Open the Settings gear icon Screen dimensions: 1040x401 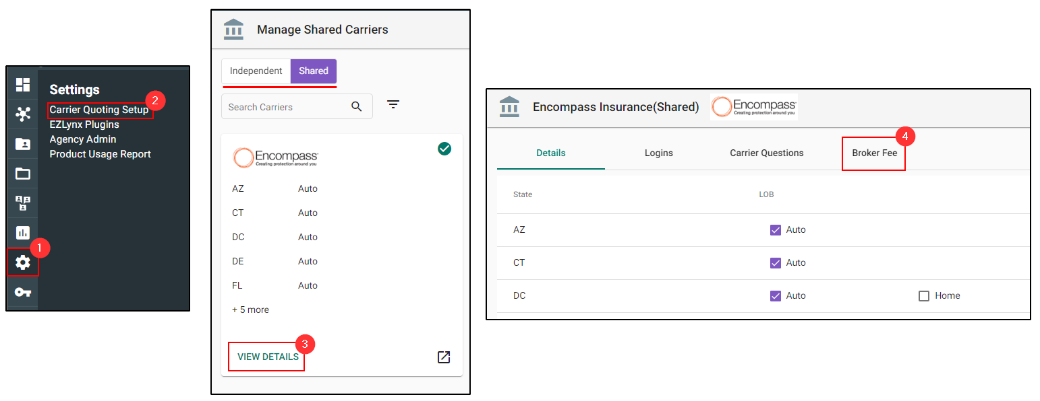point(23,262)
